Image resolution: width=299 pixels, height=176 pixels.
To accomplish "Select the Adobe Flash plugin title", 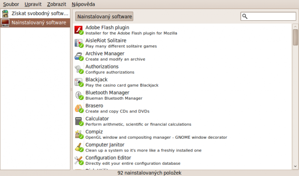I will click(x=107, y=27).
